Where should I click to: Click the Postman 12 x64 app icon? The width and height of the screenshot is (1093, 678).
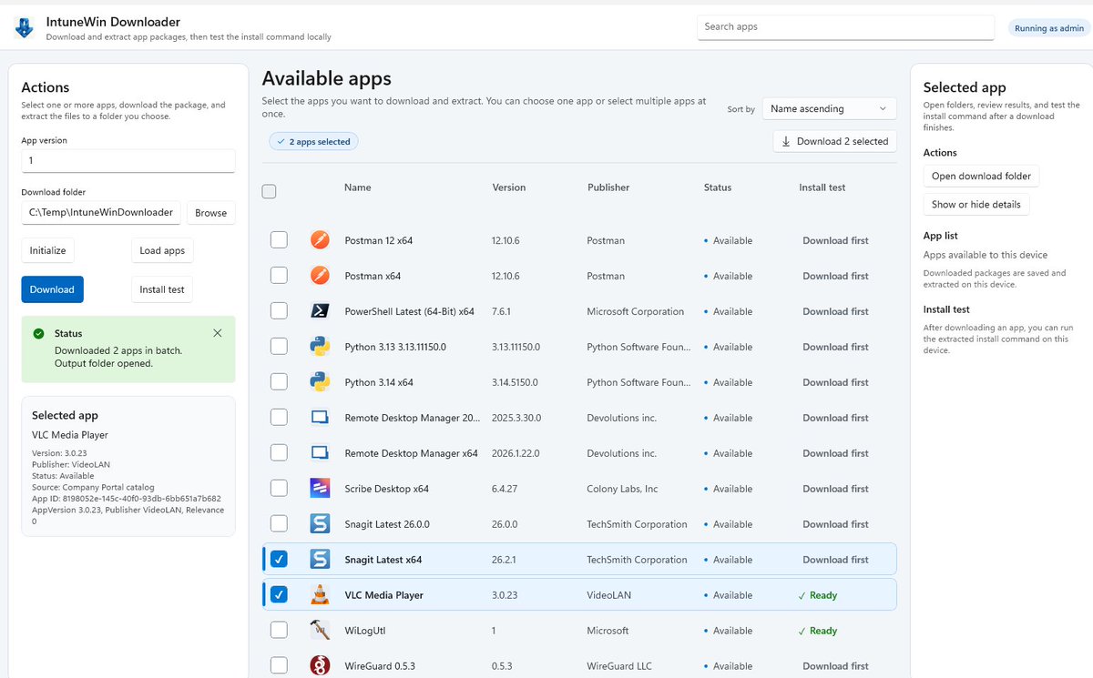(x=319, y=240)
